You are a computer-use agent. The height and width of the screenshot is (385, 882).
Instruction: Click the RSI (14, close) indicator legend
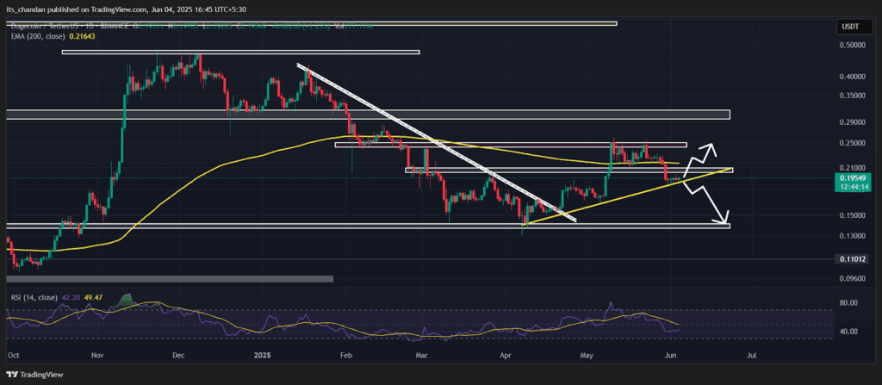tap(34, 297)
